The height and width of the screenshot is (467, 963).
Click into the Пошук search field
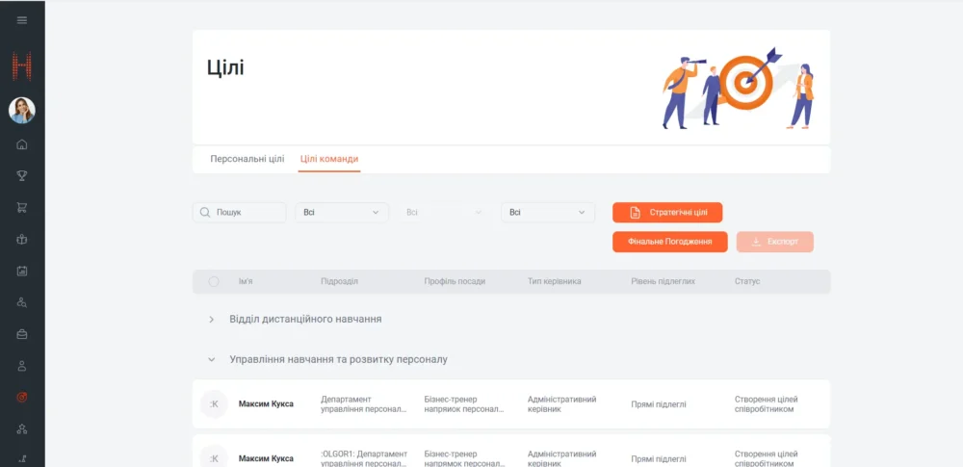click(x=247, y=213)
